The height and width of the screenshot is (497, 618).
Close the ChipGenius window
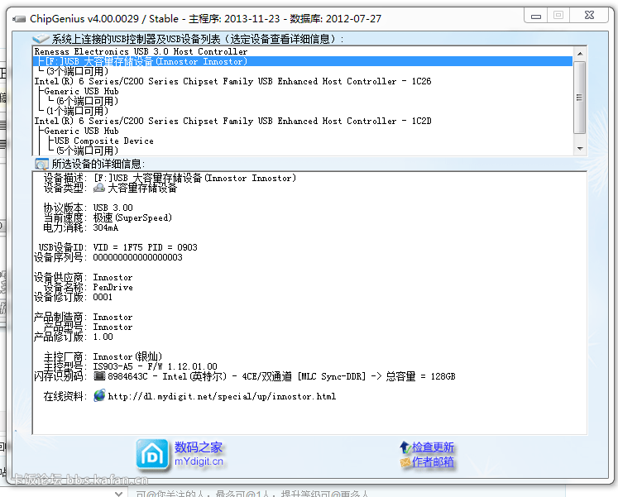tap(589, 16)
